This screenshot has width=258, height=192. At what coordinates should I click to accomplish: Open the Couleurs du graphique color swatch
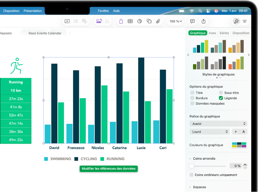[x=239, y=145]
